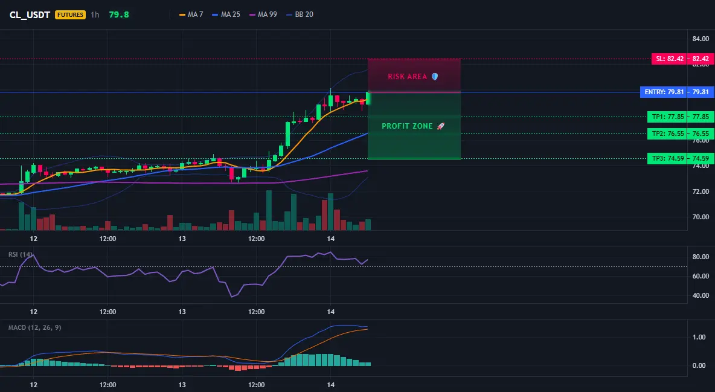Select the 1h timeframe label
This screenshot has width=715, height=392.
95,14
